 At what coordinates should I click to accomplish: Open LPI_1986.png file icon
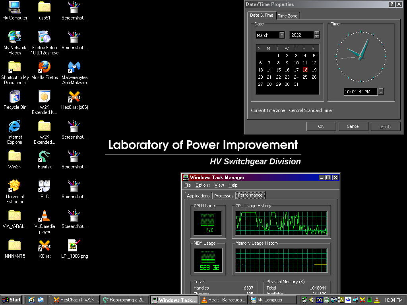tap(74, 246)
